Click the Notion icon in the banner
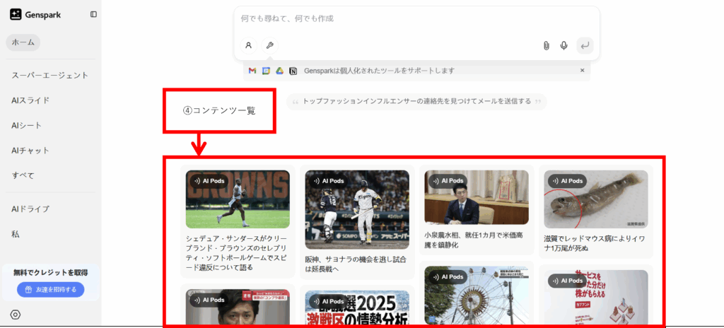 [x=293, y=71]
